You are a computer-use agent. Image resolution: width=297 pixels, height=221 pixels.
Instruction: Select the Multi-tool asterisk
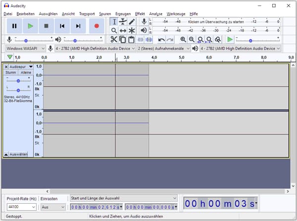point(132,31)
